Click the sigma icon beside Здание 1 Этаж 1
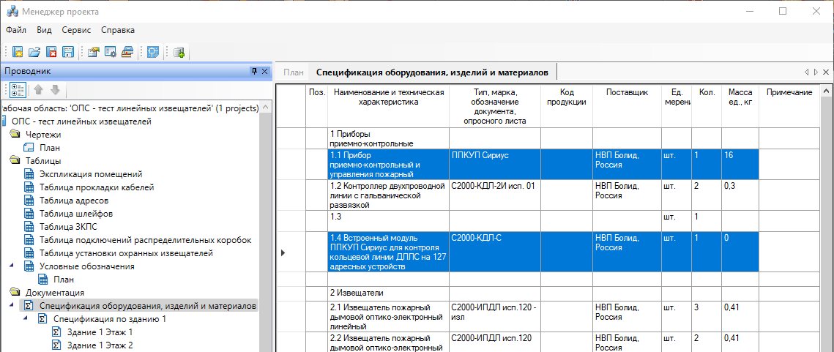The height and width of the screenshot is (352, 834). pos(57,332)
